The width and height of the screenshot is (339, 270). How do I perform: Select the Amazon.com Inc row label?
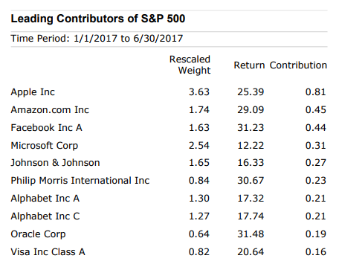point(50,110)
